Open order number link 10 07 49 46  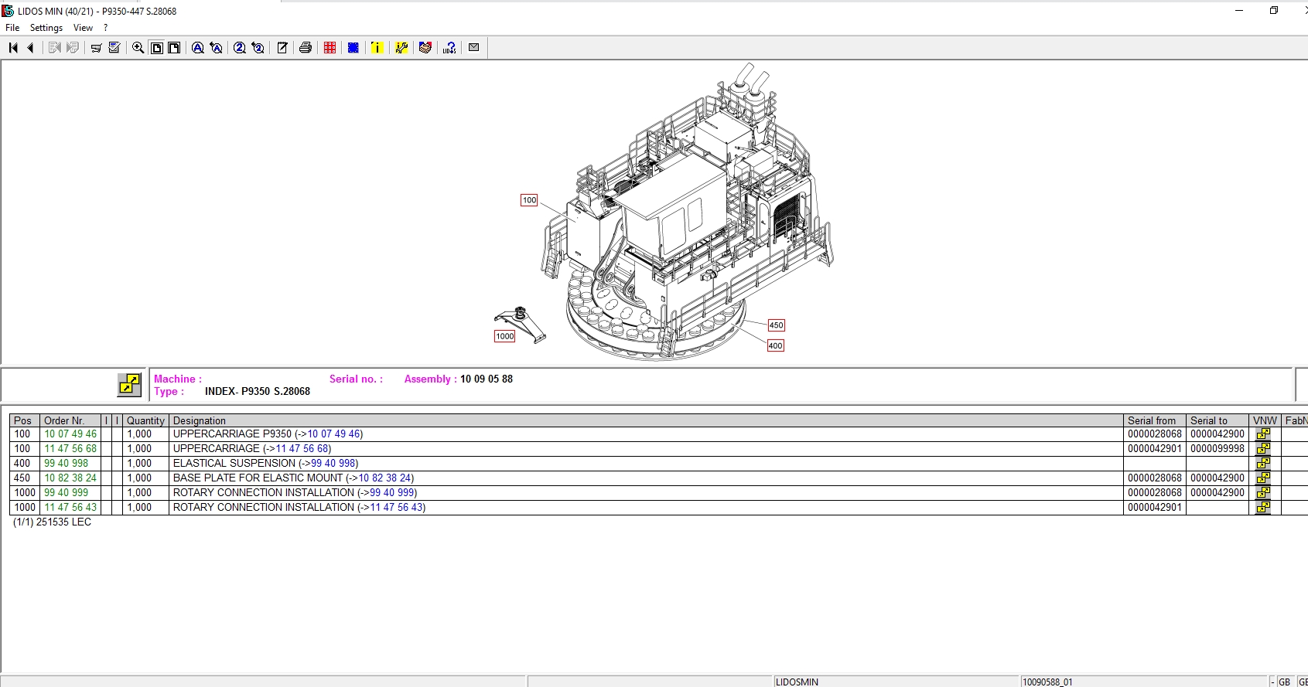(x=70, y=434)
